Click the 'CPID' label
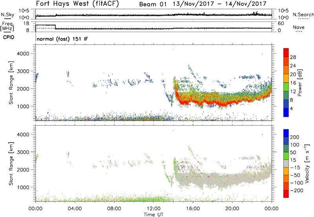The width and height of the screenshot is (314, 217). pos(9,37)
